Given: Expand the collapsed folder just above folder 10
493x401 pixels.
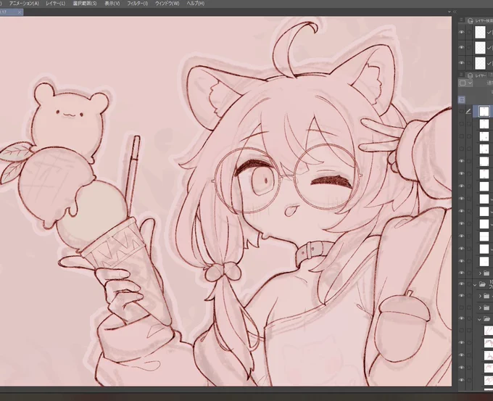Looking at the screenshot, I should click(x=480, y=273).
